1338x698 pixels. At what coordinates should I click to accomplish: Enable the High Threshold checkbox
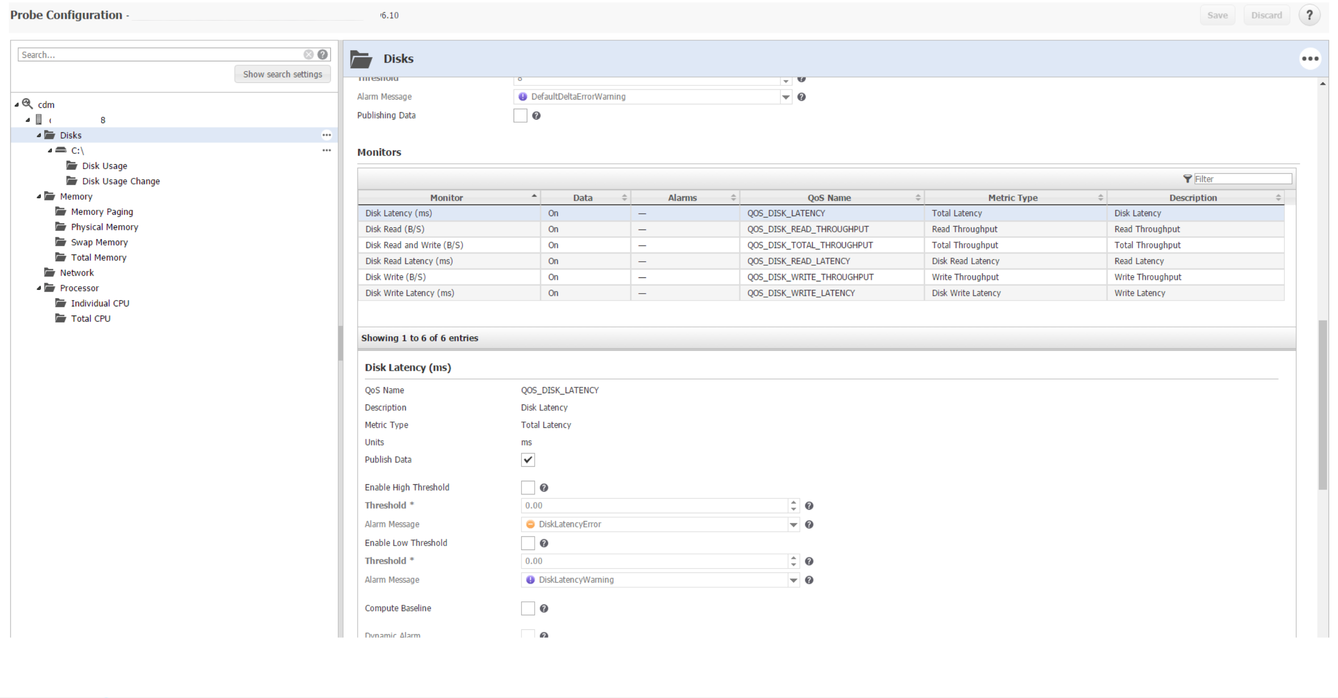click(x=528, y=488)
